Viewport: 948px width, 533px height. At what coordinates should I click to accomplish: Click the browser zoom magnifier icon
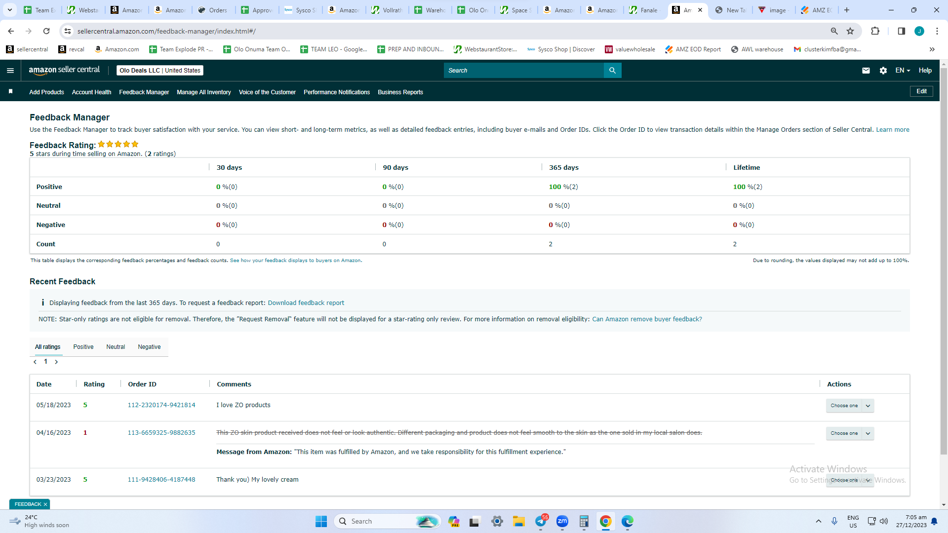point(834,31)
